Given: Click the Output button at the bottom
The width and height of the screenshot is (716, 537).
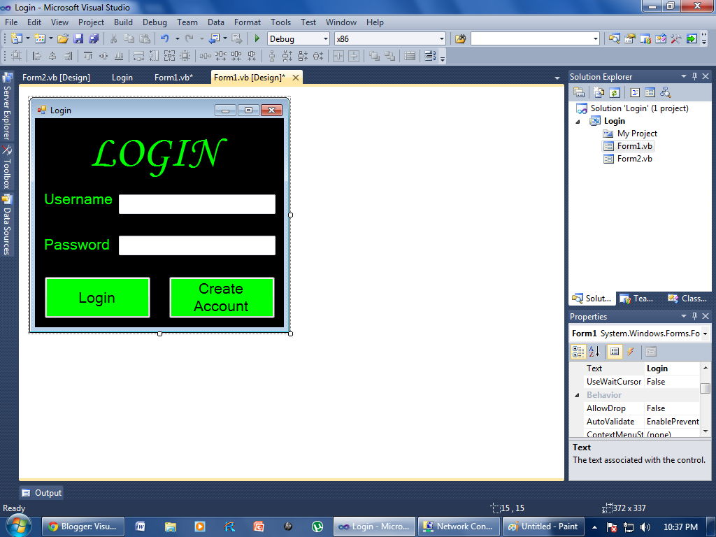Looking at the screenshot, I should [x=41, y=492].
